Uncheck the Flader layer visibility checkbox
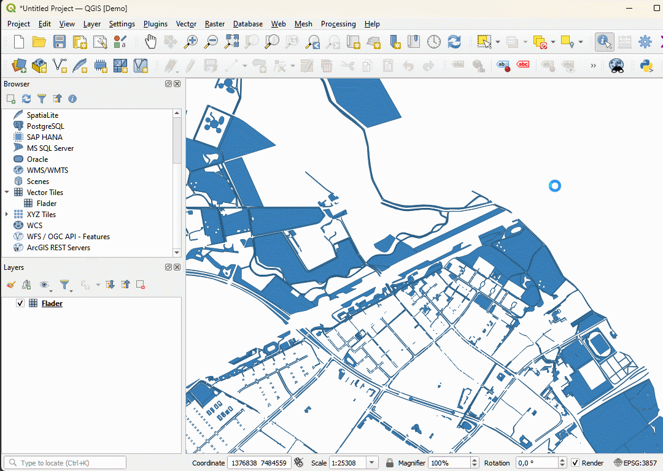Viewport: 663px width, 471px height. pos(20,304)
